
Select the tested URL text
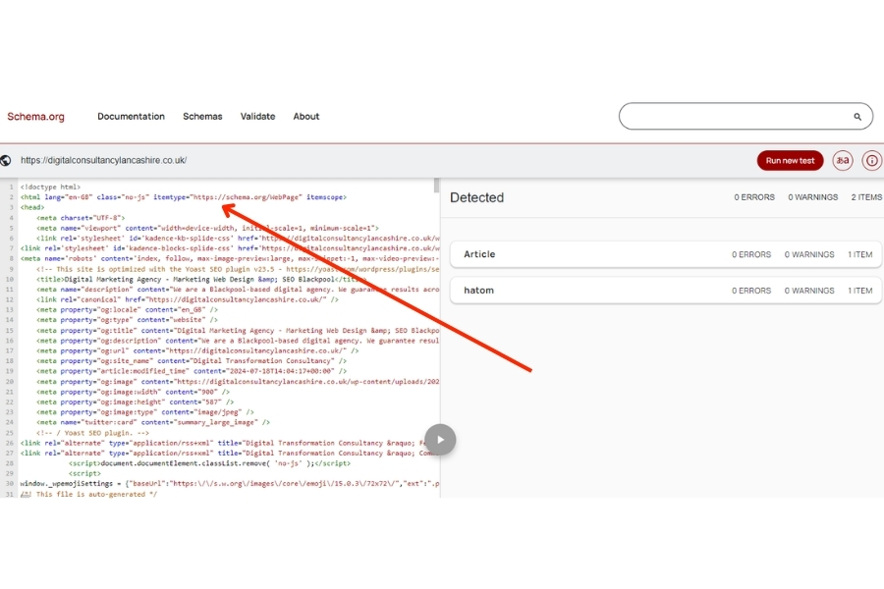click(x=104, y=160)
